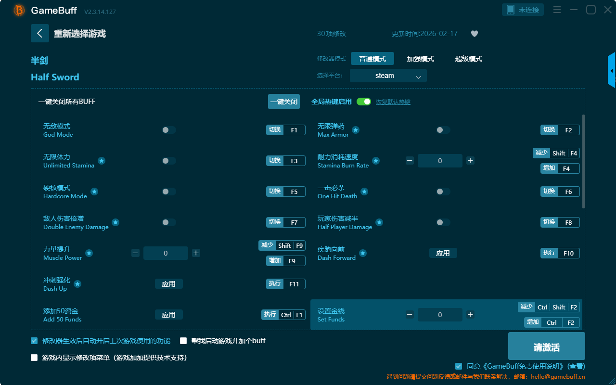Click restore default hotkeys link
Image resolution: width=616 pixels, height=385 pixels.
pos(393,102)
